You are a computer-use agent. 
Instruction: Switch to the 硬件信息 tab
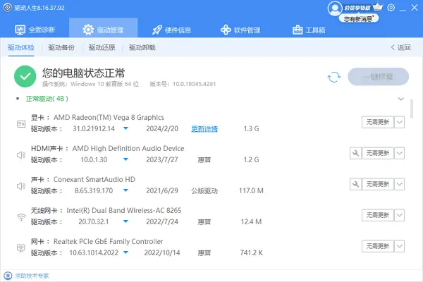click(173, 30)
